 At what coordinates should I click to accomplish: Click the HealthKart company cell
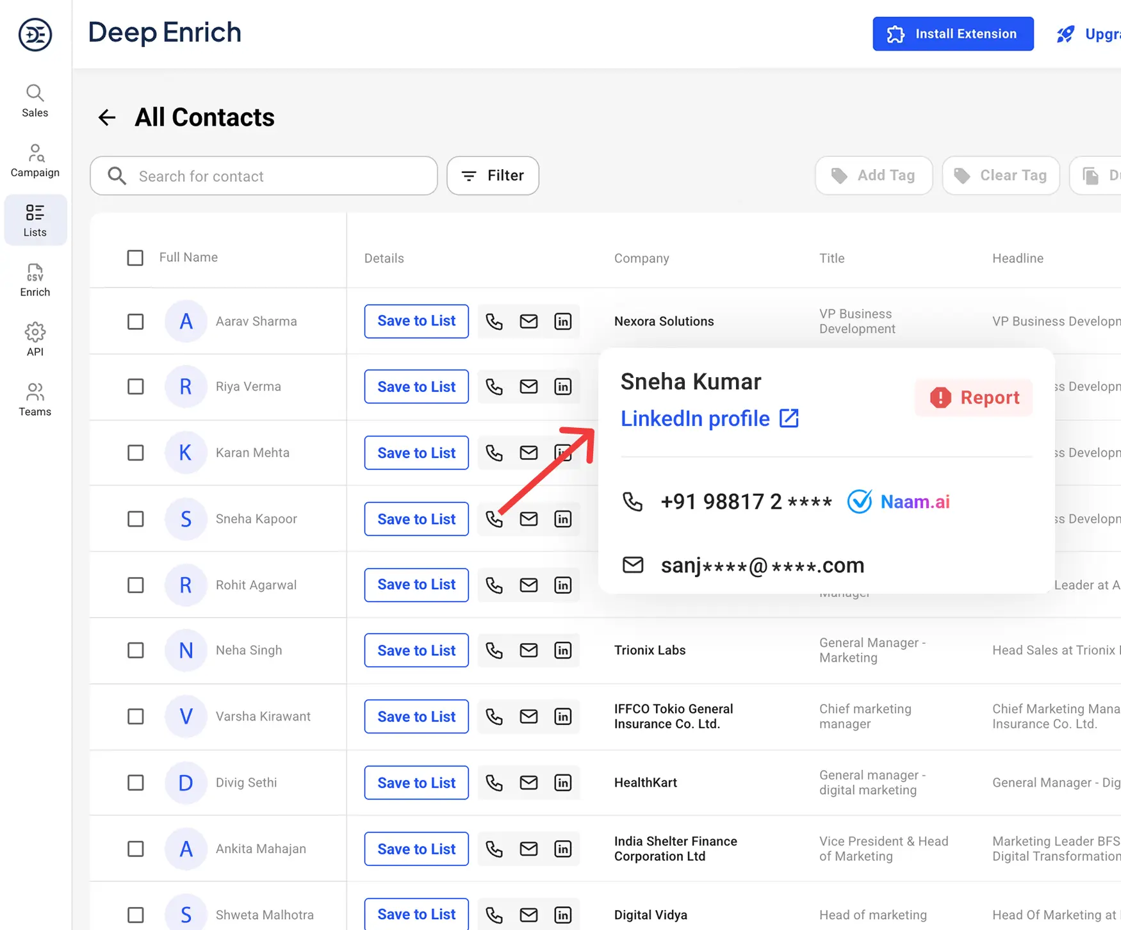click(646, 783)
